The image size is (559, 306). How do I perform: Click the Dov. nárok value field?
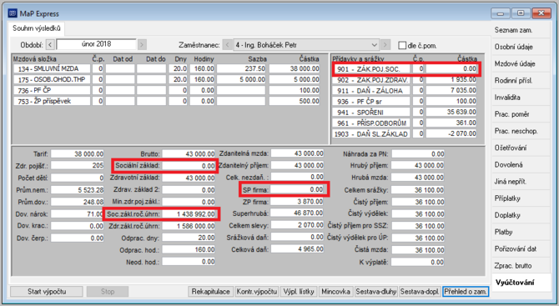78,213
